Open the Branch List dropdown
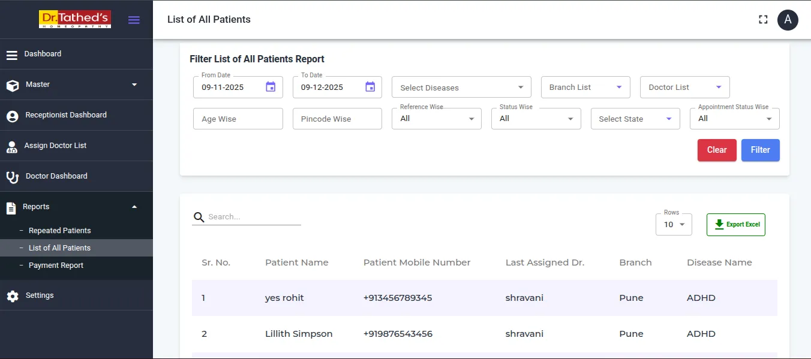 pos(585,88)
